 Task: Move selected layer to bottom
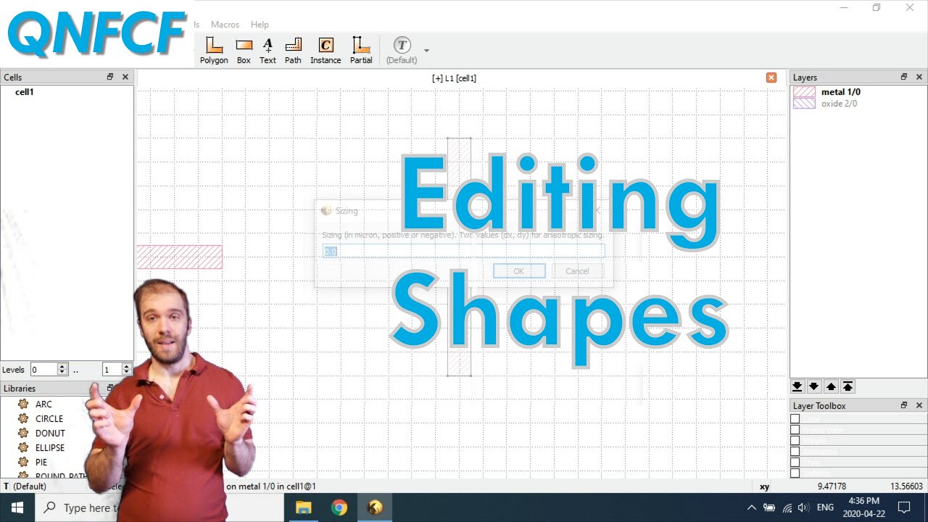pos(797,386)
